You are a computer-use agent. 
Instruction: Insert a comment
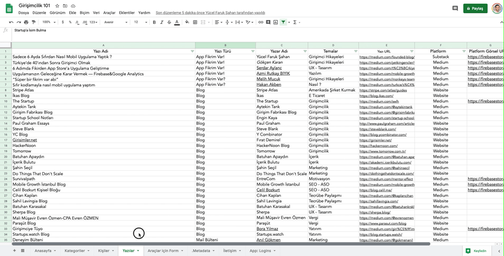tap(268, 22)
